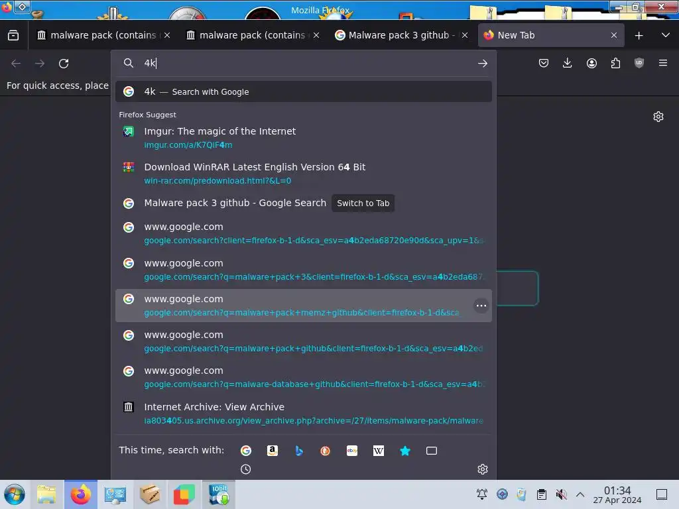This screenshot has width=679, height=509.
Task: Open new tab page personalize gear
Action: [x=658, y=117]
